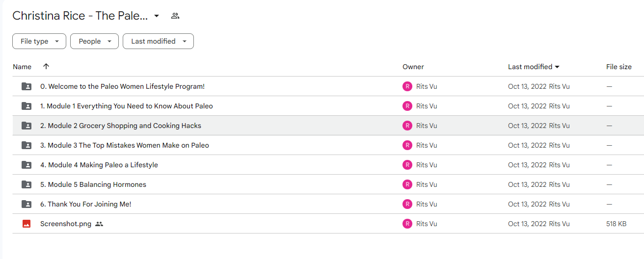This screenshot has height=259, width=644.
Task: Click the shared people icon beside the folder title
Action: pos(175,16)
